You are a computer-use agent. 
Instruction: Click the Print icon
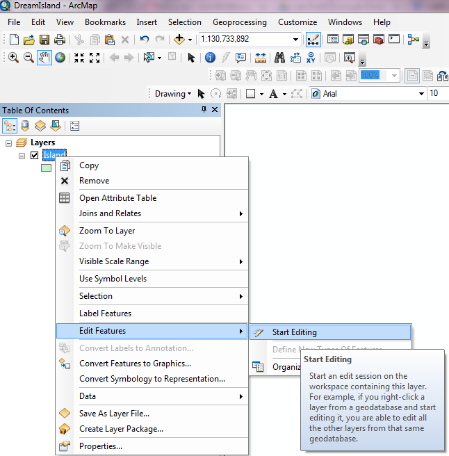pos(60,40)
